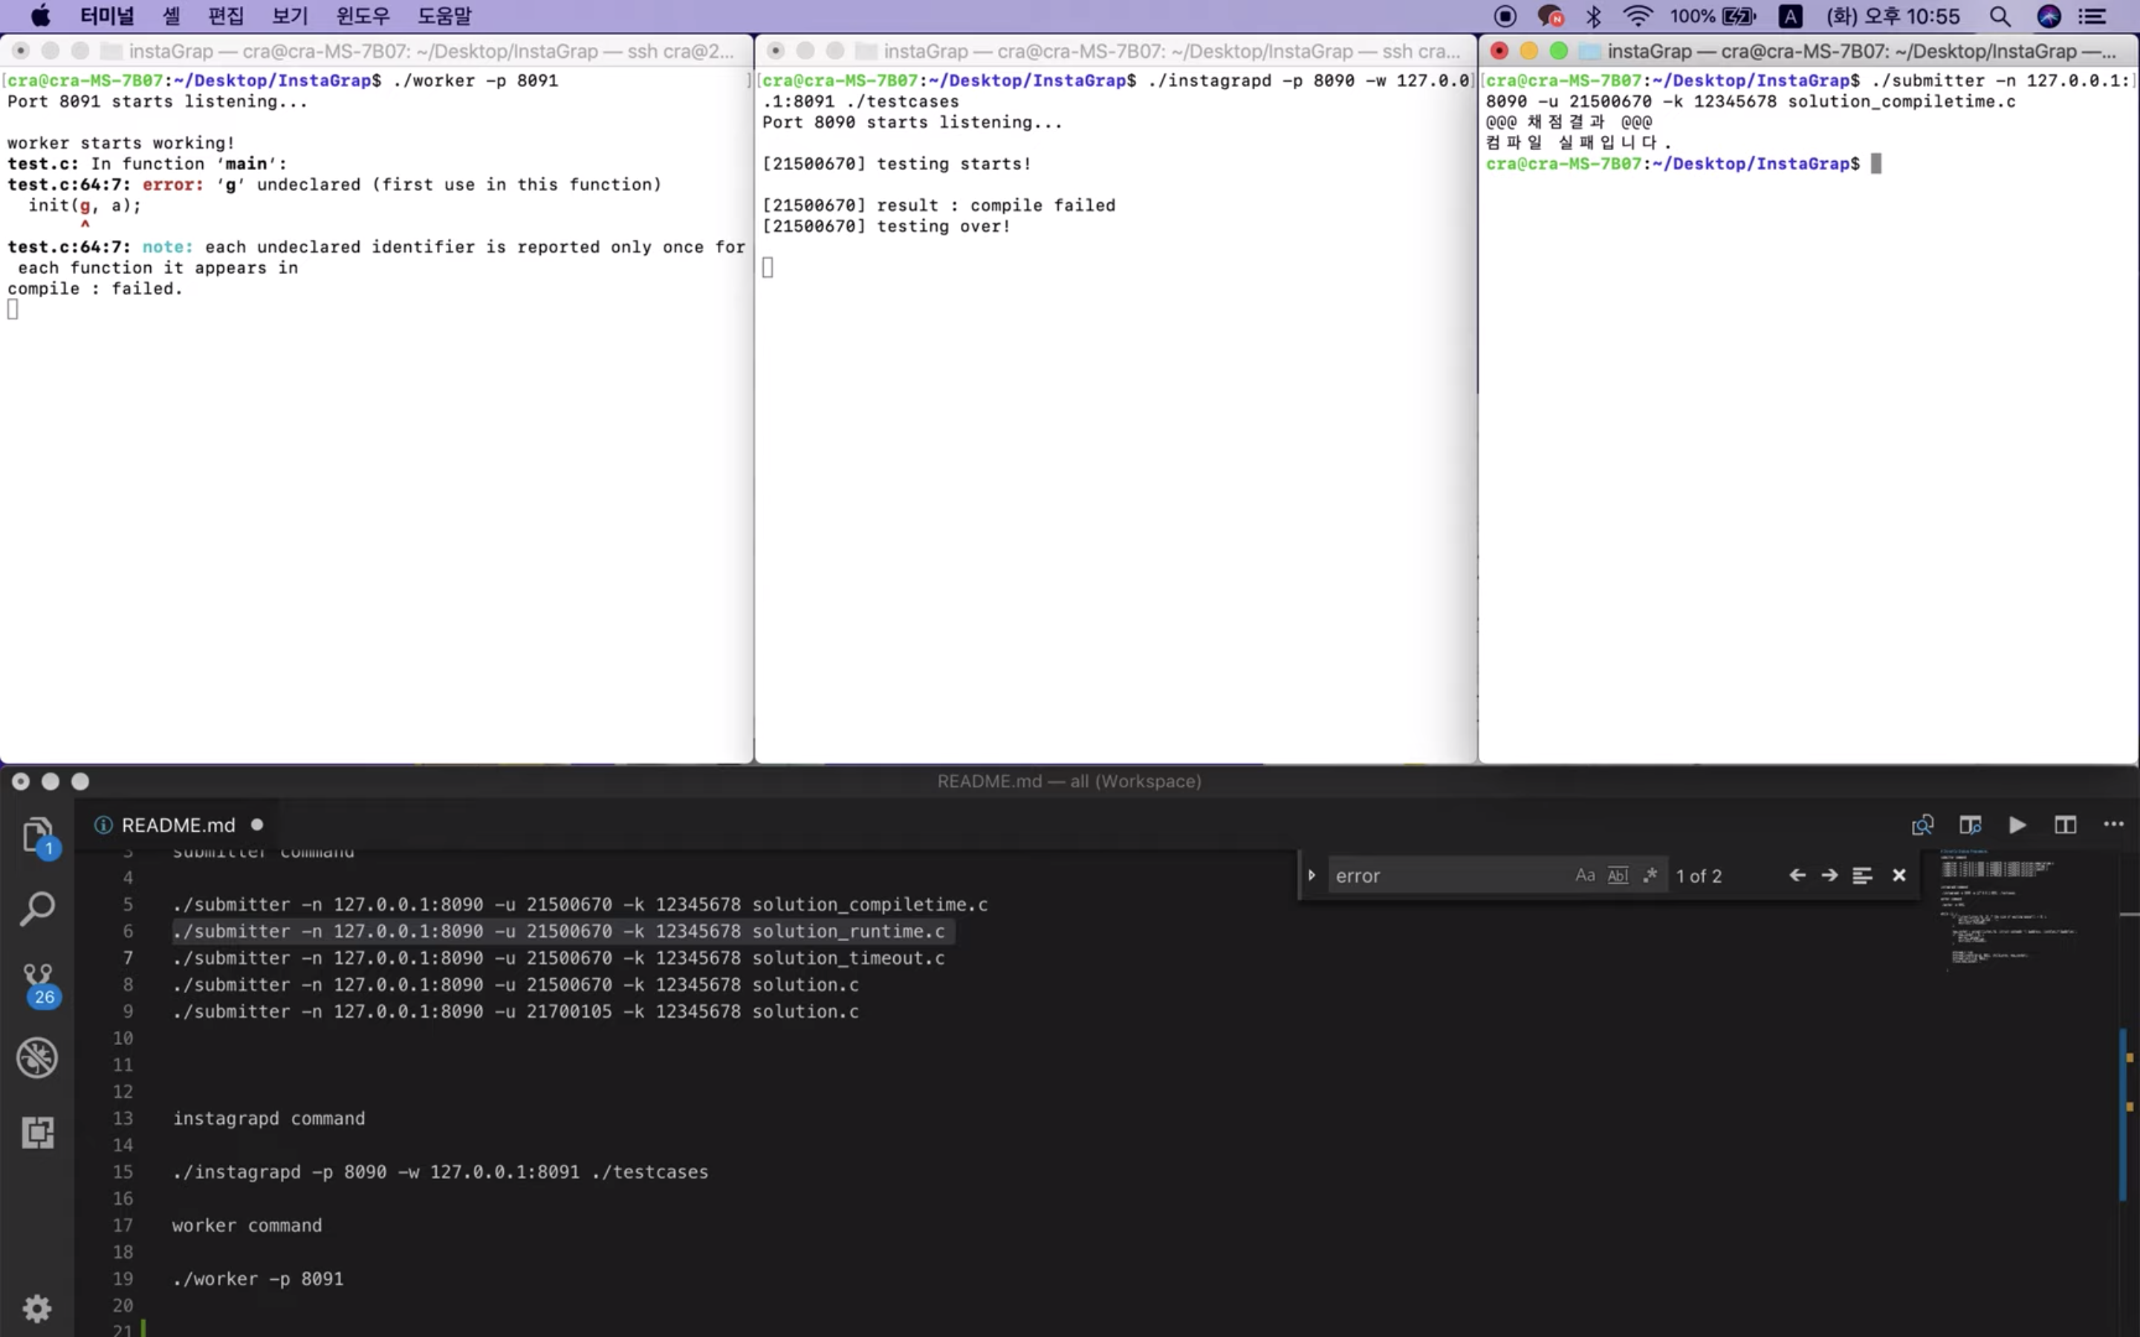The height and width of the screenshot is (1337, 2140).
Task: Go to next match in find widget
Action: point(1829,876)
